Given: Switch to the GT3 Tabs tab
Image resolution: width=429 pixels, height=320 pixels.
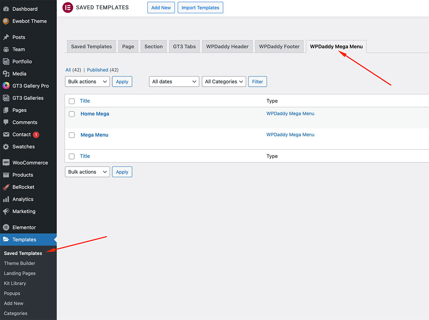Looking at the screenshot, I should pos(184,46).
